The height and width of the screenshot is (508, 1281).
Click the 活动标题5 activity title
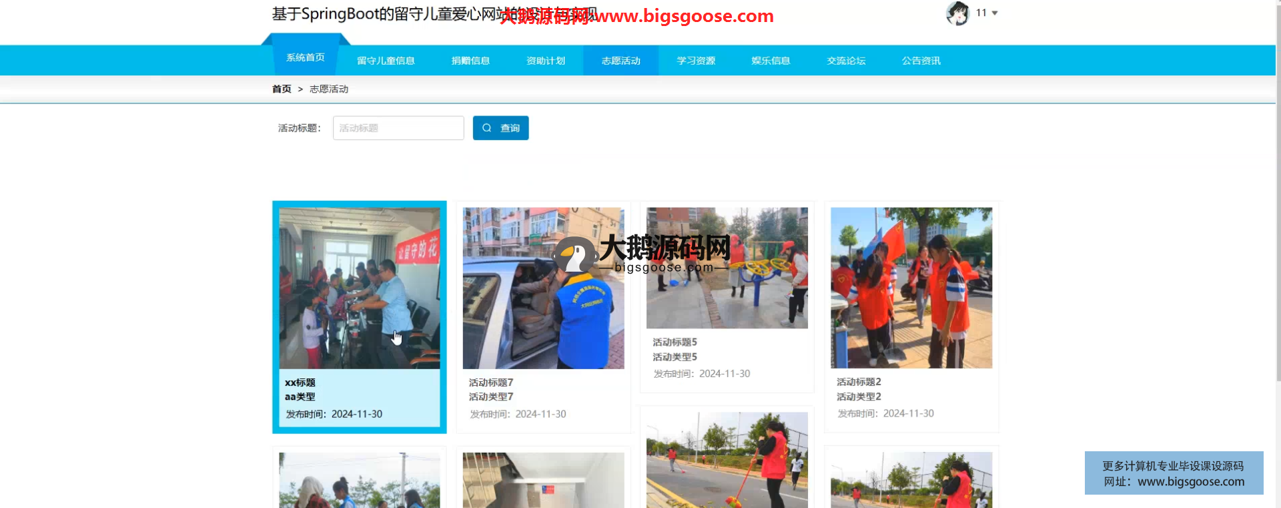pyautogui.click(x=675, y=342)
